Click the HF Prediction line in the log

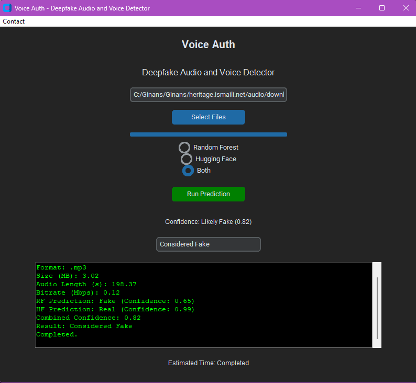pyautogui.click(x=115, y=310)
